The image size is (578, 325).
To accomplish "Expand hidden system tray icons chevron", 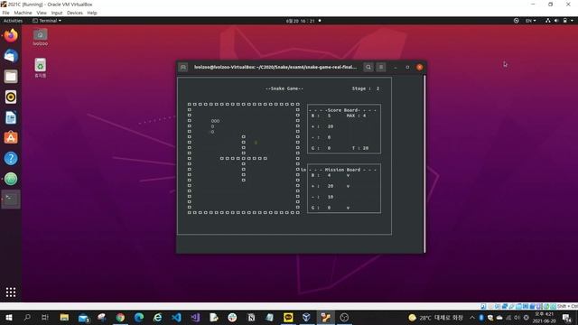I will click(471, 318).
